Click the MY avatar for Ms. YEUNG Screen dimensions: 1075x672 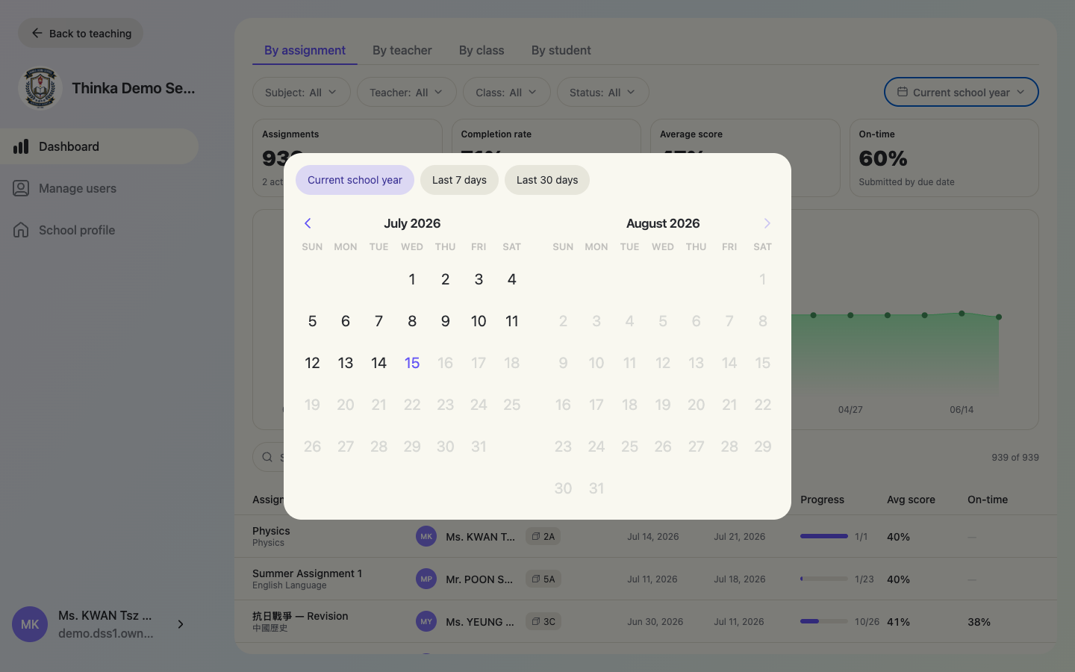tap(426, 621)
